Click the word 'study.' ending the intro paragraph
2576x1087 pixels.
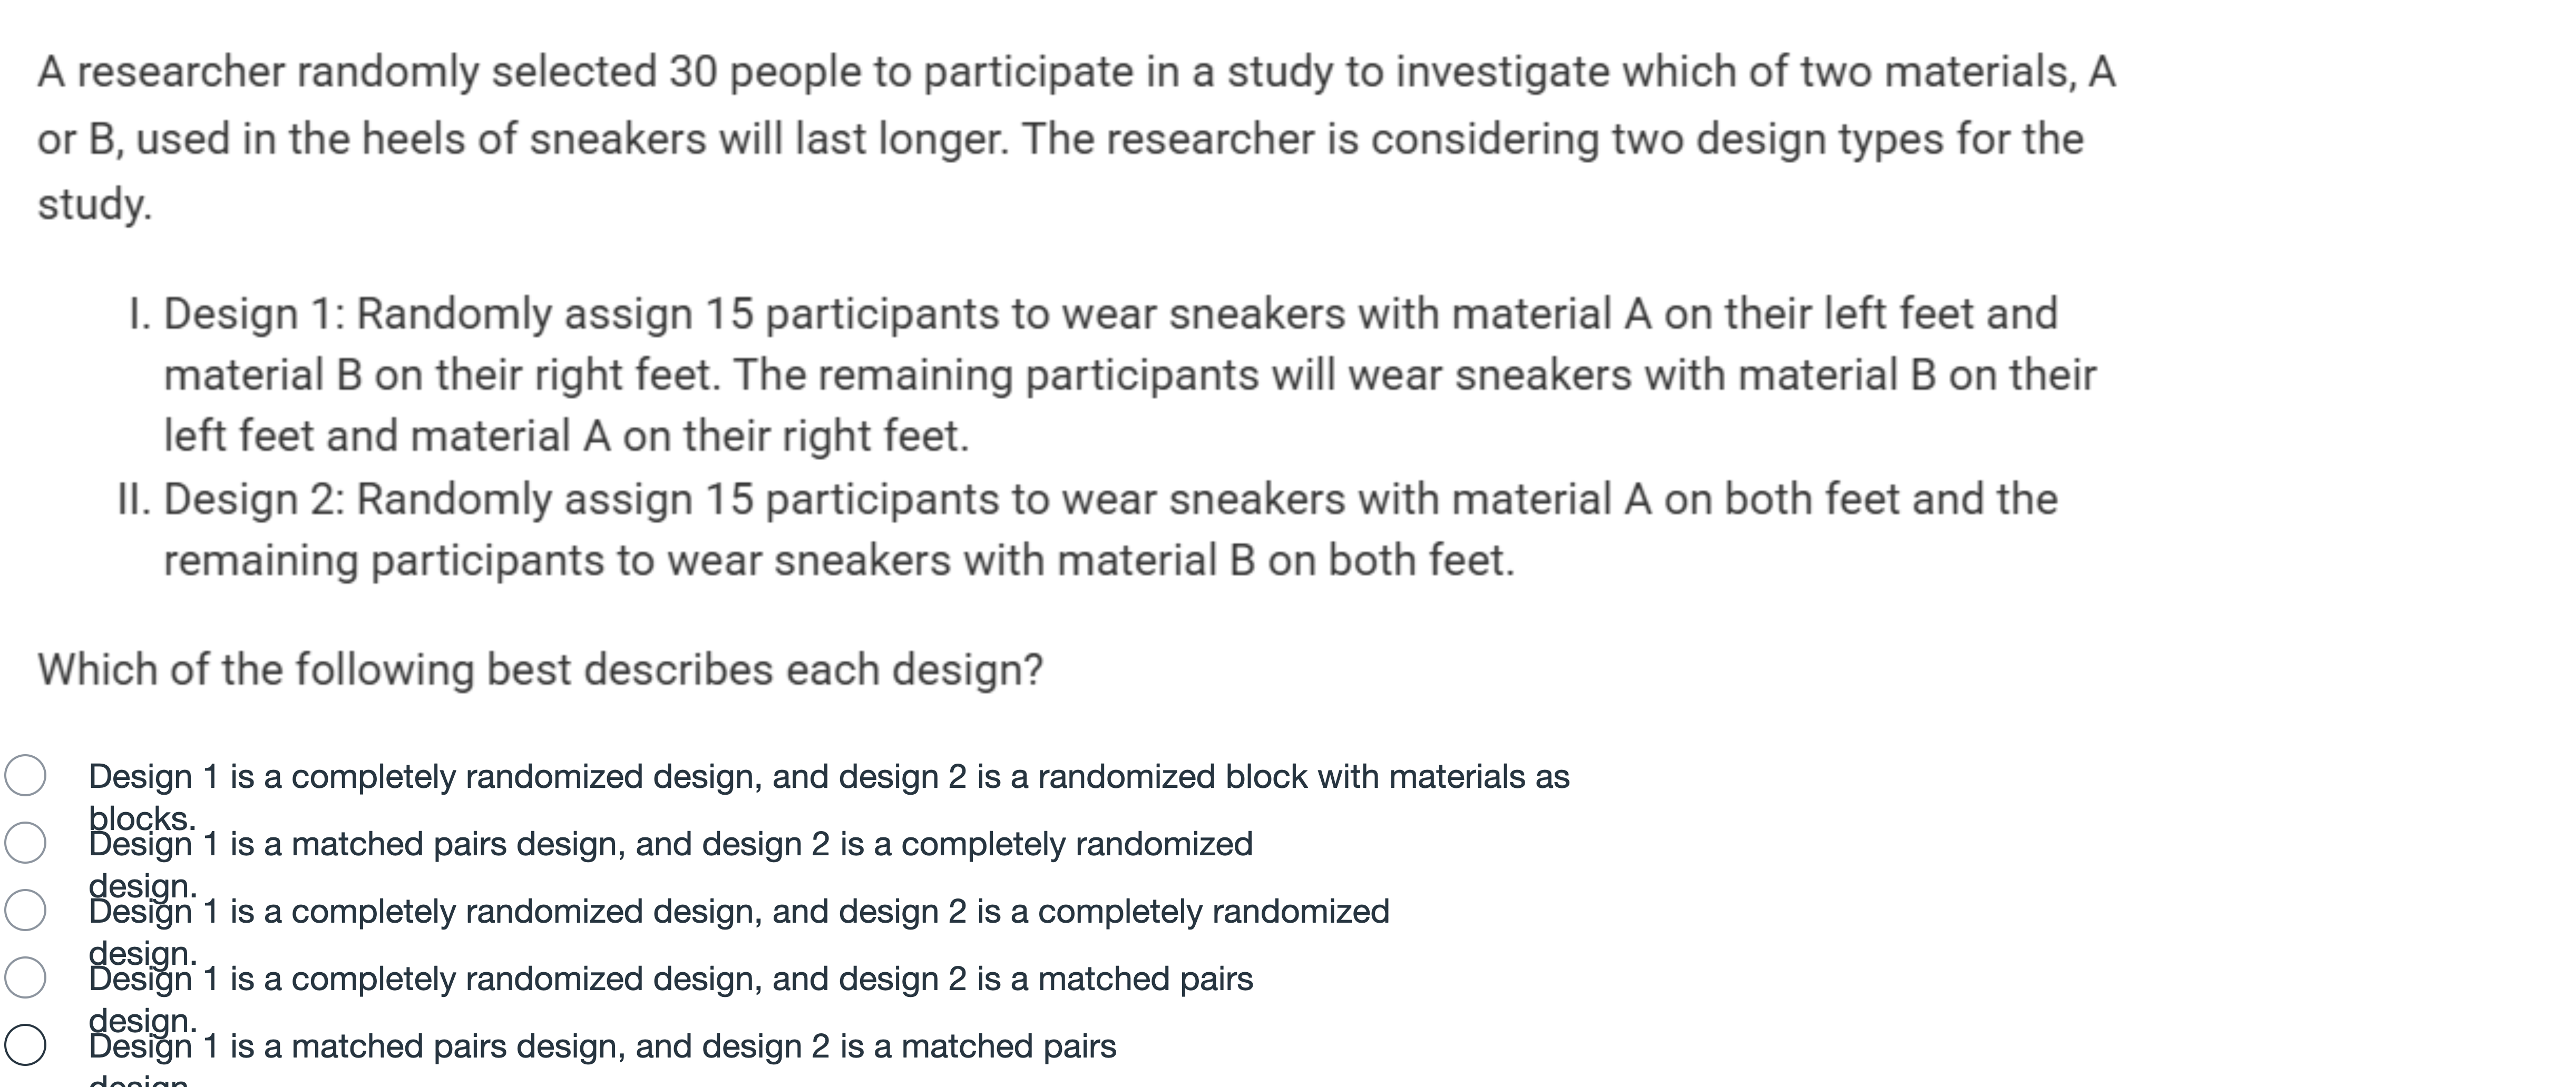tap(95, 204)
